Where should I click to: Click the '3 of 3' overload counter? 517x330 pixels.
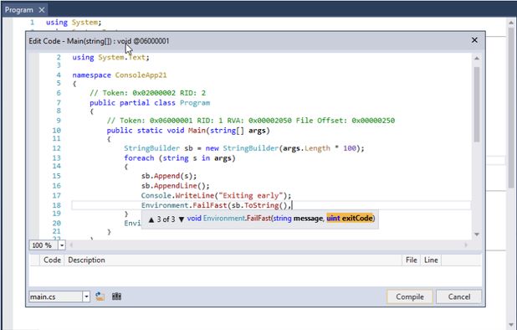point(166,219)
